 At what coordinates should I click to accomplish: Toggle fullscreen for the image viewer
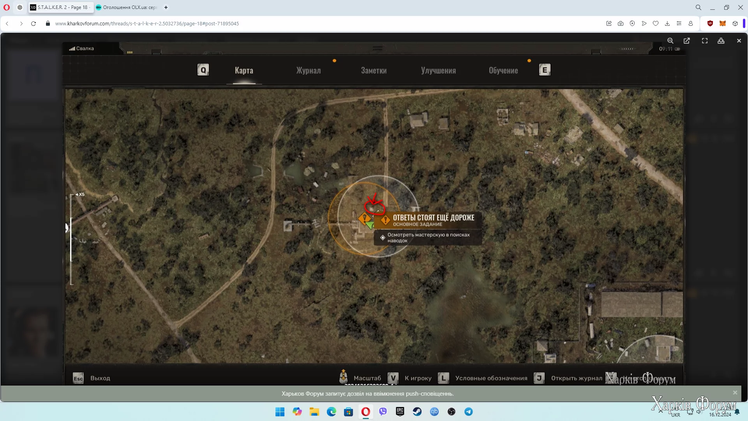704,41
